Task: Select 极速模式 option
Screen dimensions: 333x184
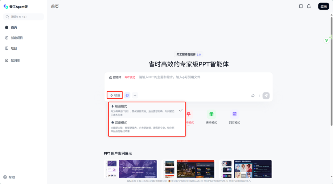Action: [147, 110]
